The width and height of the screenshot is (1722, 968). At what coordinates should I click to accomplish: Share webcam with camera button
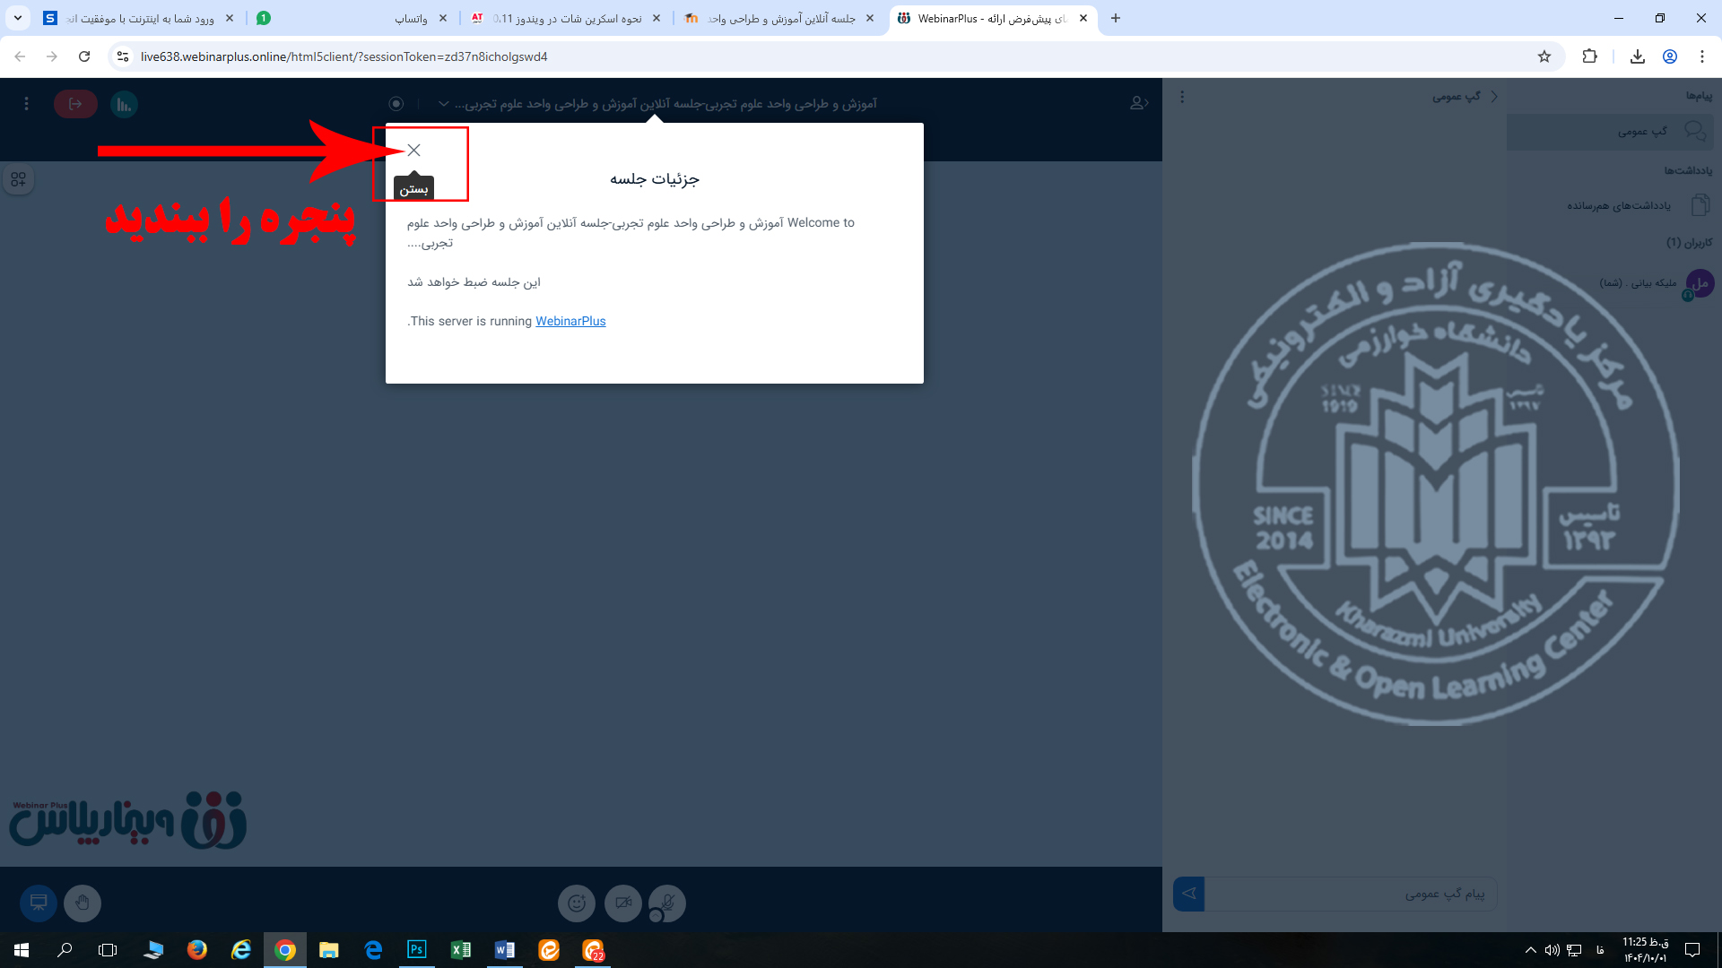click(623, 903)
